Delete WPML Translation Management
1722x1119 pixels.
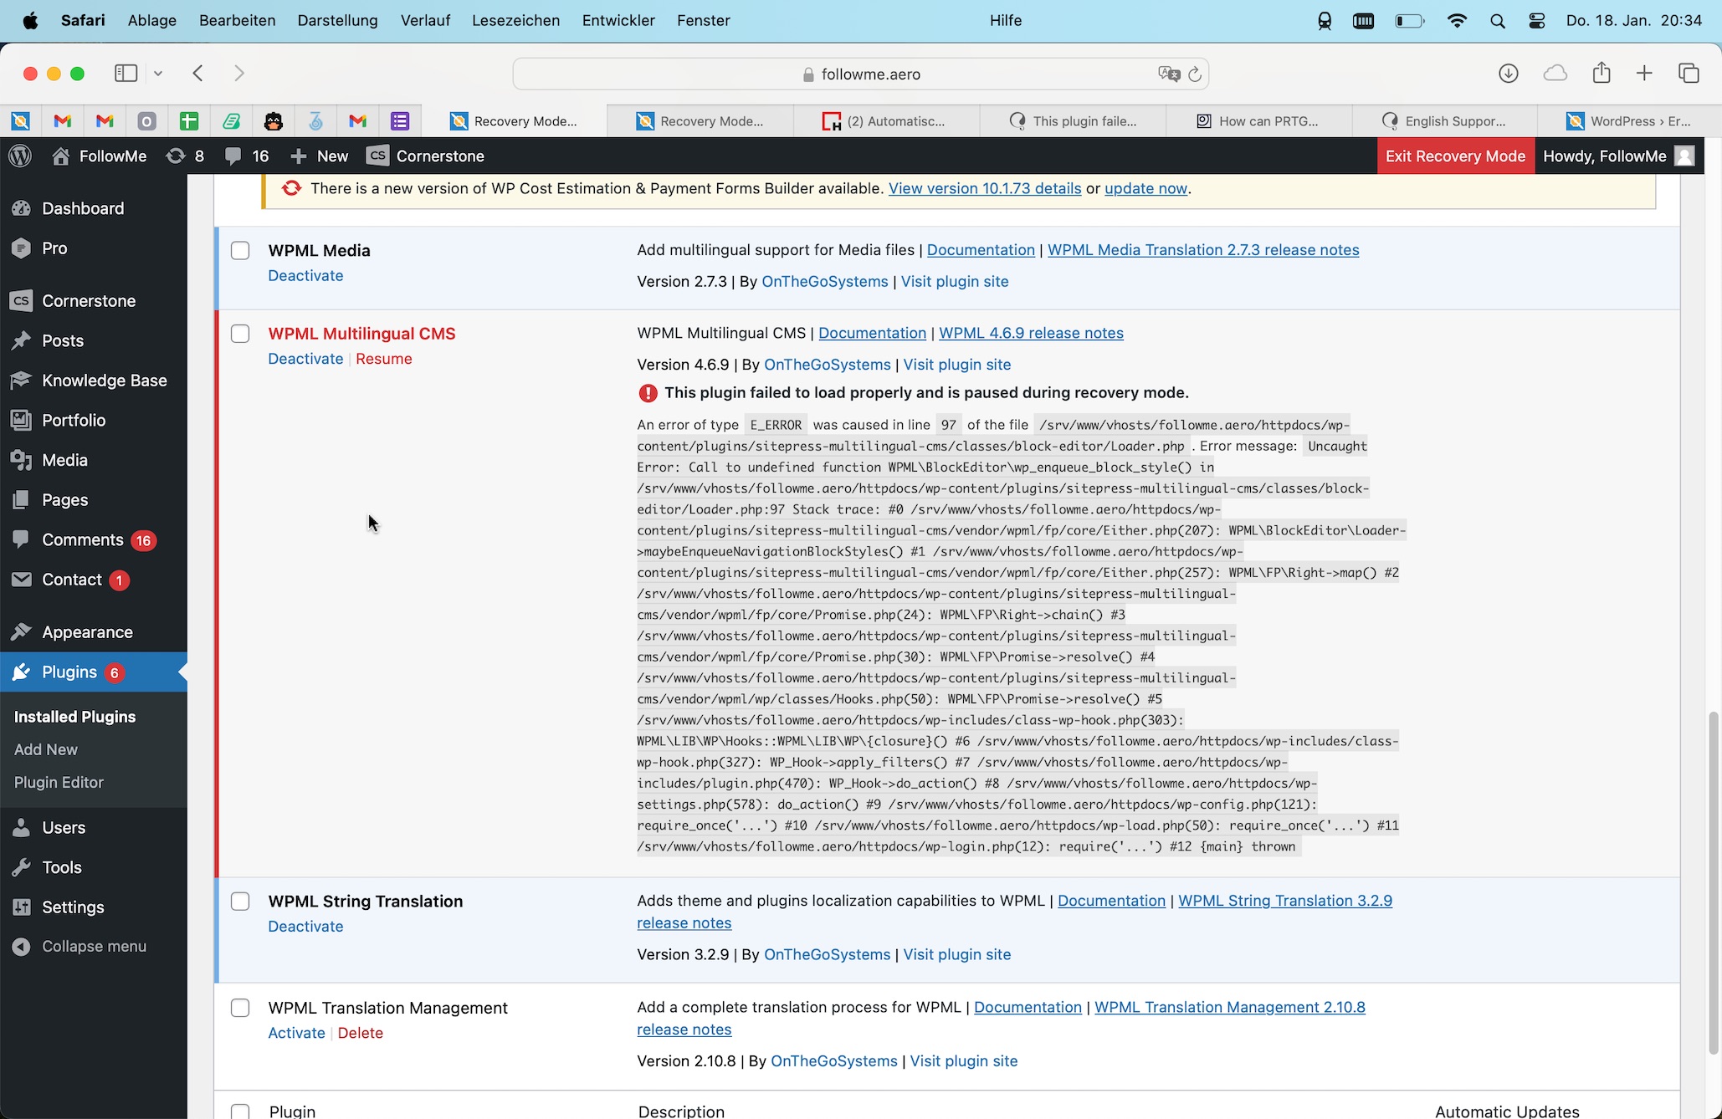click(361, 1033)
